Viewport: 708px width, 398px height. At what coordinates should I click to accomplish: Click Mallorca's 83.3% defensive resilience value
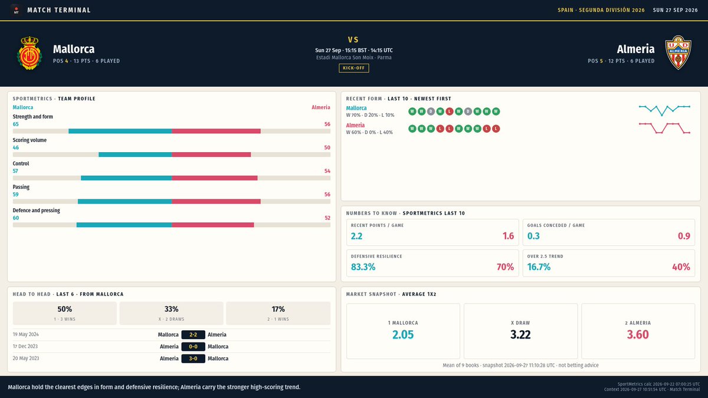coord(363,267)
